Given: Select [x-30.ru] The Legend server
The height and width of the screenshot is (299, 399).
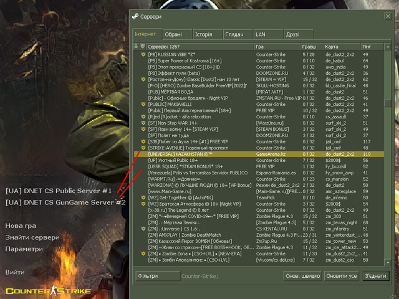Looking at the screenshot, I should coord(259,210).
